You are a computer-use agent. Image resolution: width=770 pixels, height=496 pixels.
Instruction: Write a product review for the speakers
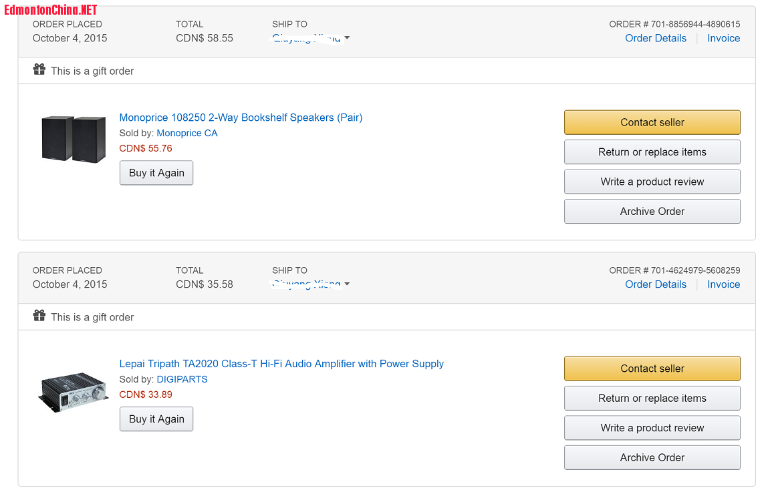[x=652, y=182]
